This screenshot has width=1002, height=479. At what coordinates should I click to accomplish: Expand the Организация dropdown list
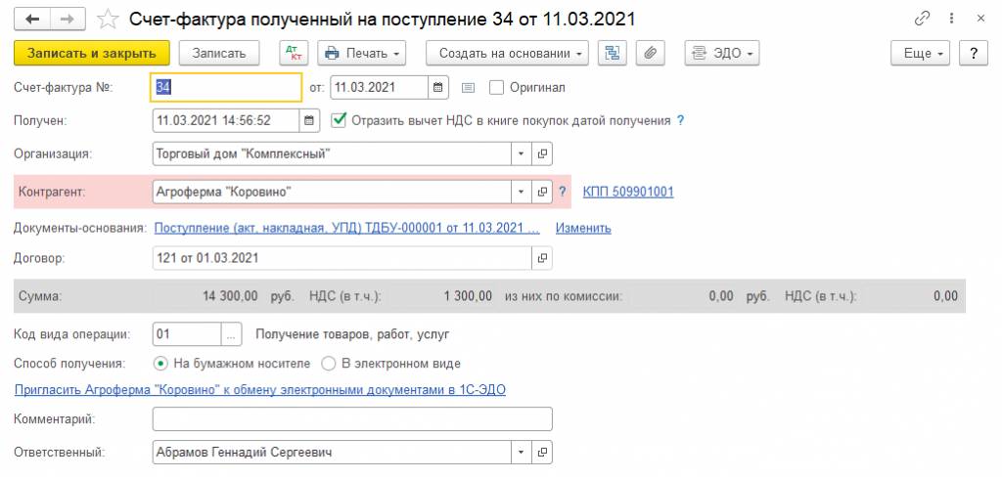tap(521, 153)
